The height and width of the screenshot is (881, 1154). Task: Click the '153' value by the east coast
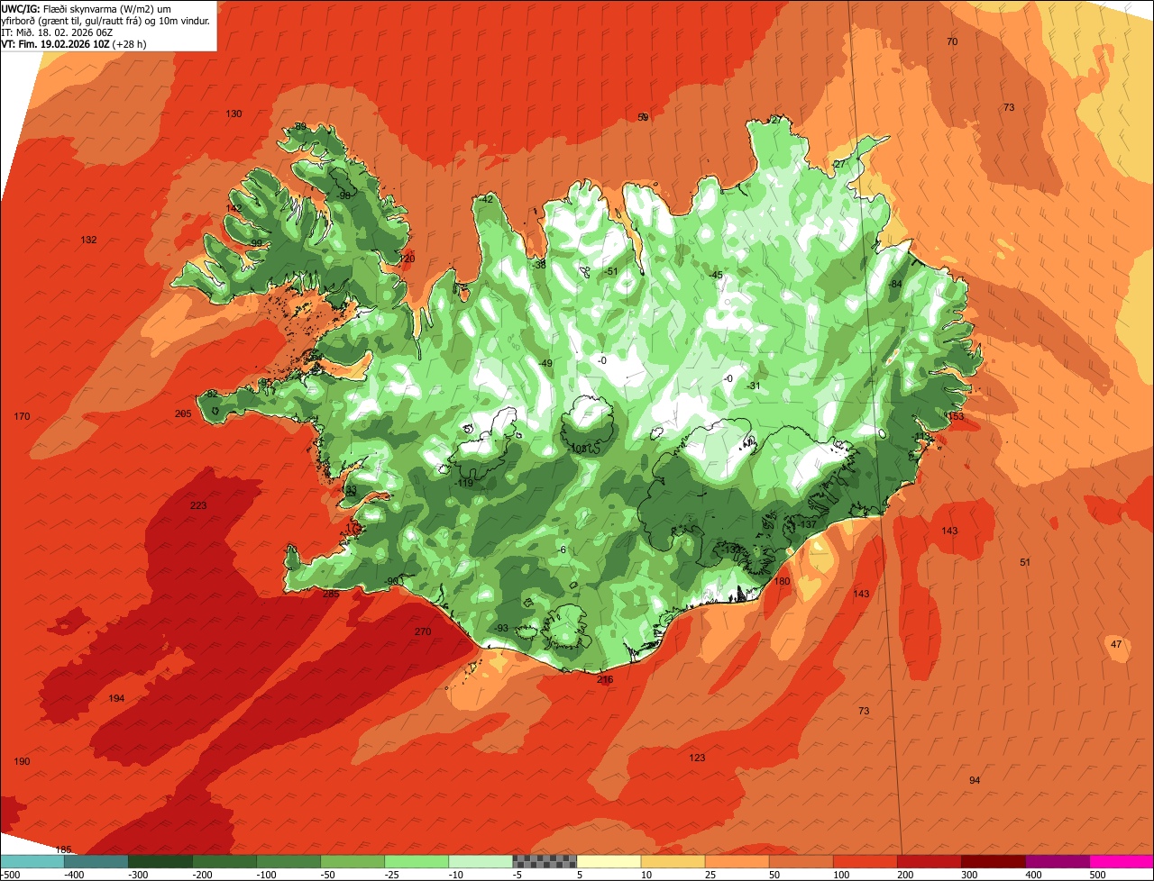click(x=956, y=417)
